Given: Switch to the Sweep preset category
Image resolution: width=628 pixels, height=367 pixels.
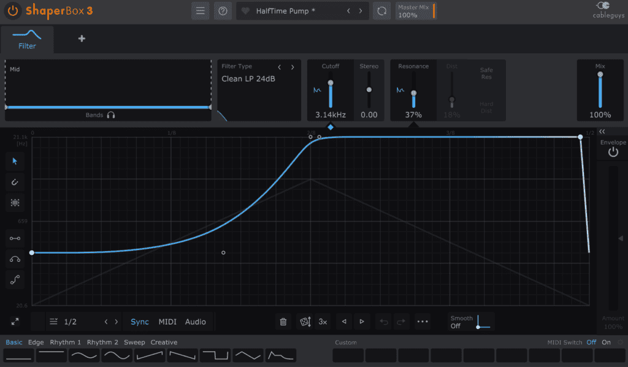Looking at the screenshot, I should (134, 342).
